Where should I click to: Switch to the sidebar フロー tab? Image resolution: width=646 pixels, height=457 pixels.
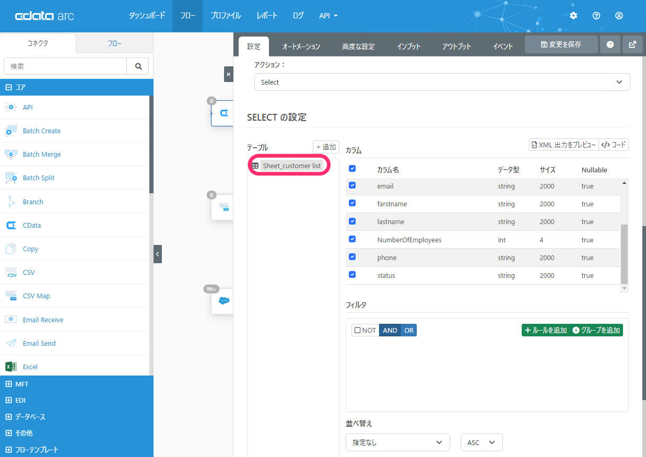(114, 43)
